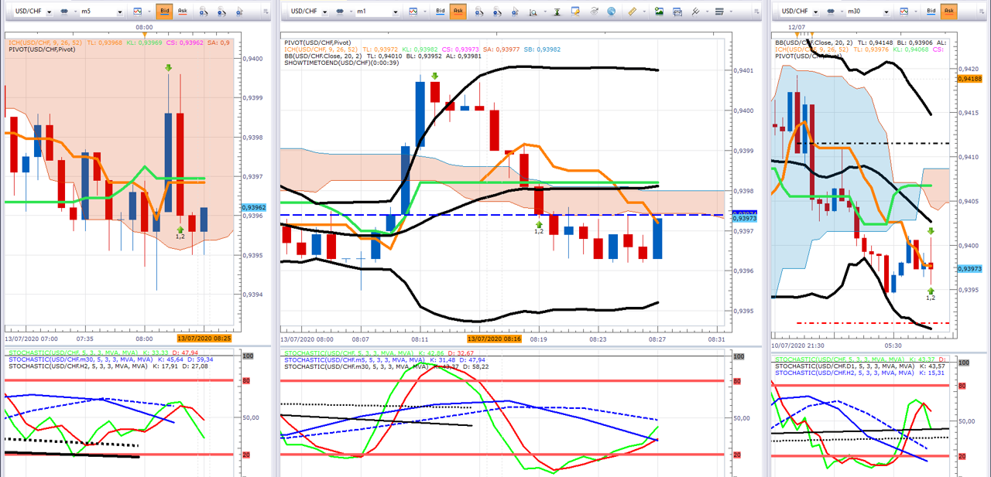Click chart-zoom magnifier icon in m1 toolbar
Image resolution: width=991 pixels, height=477 pixels.
[x=533, y=12]
